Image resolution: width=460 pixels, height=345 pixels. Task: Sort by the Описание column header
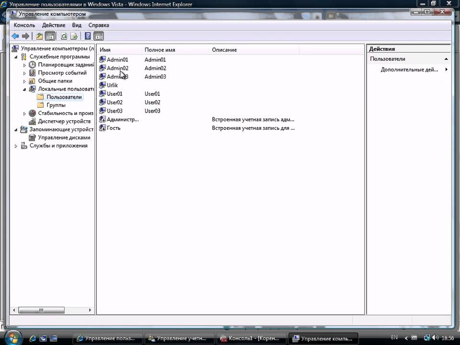pos(254,50)
